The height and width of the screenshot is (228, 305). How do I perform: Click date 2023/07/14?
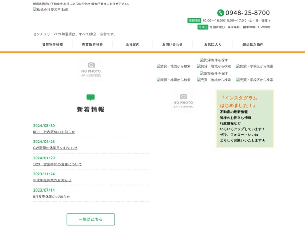click(x=44, y=190)
